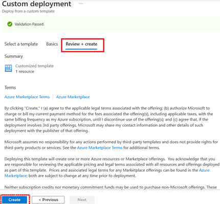The height and width of the screenshot is (204, 220).
Task: Switch to the Select a template tab
Action: pos(21,44)
